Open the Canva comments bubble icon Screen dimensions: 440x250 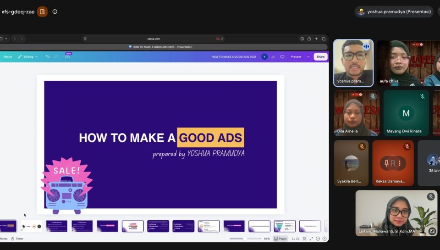pos(282,57)
